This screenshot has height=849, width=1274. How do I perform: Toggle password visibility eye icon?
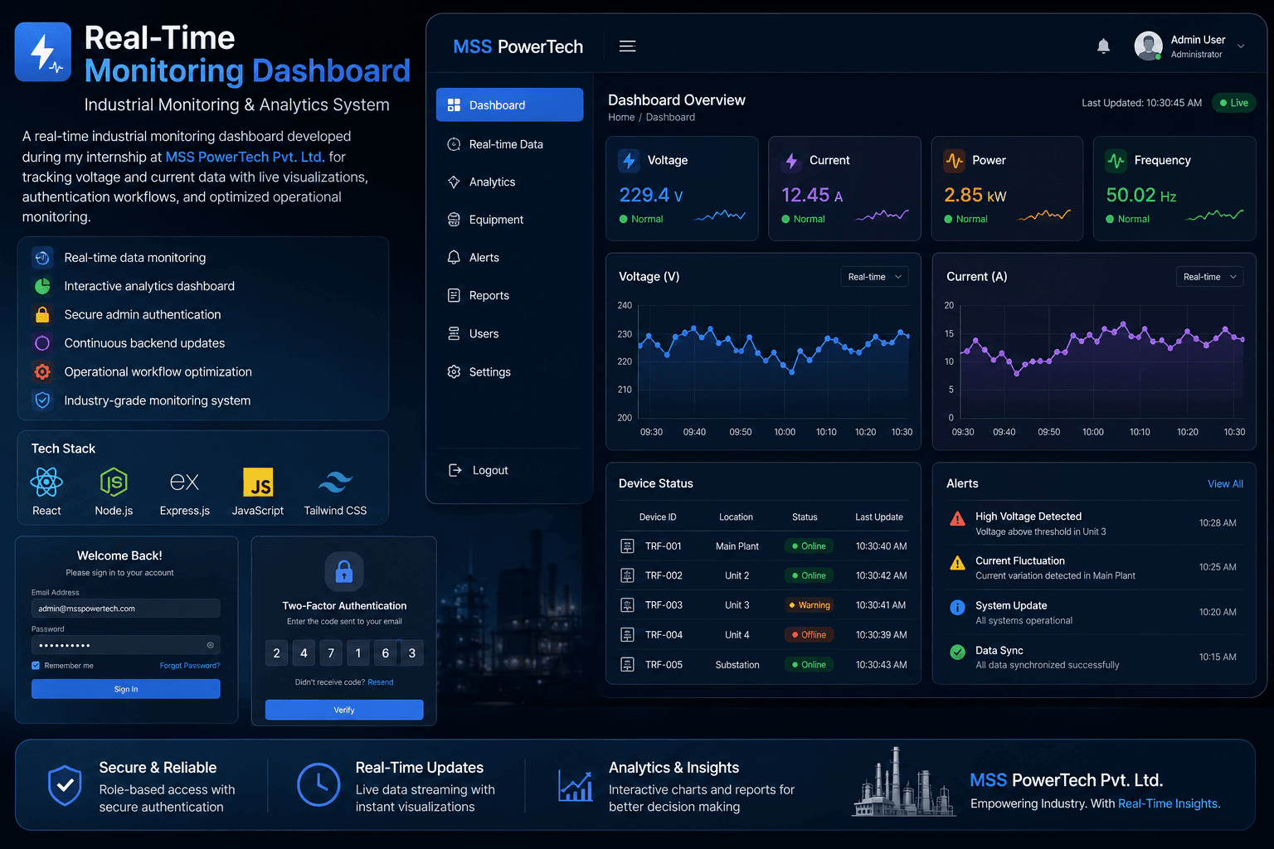(x=210, y=645)
